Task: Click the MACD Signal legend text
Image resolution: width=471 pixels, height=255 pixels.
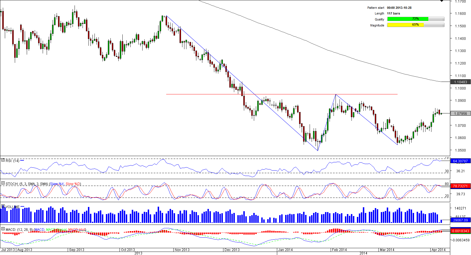Action: [56, 230]
